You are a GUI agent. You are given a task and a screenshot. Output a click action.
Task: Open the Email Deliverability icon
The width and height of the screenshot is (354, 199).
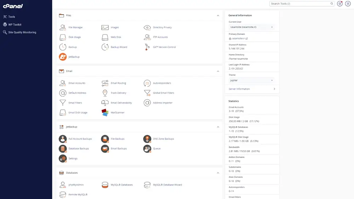point(105,103)
